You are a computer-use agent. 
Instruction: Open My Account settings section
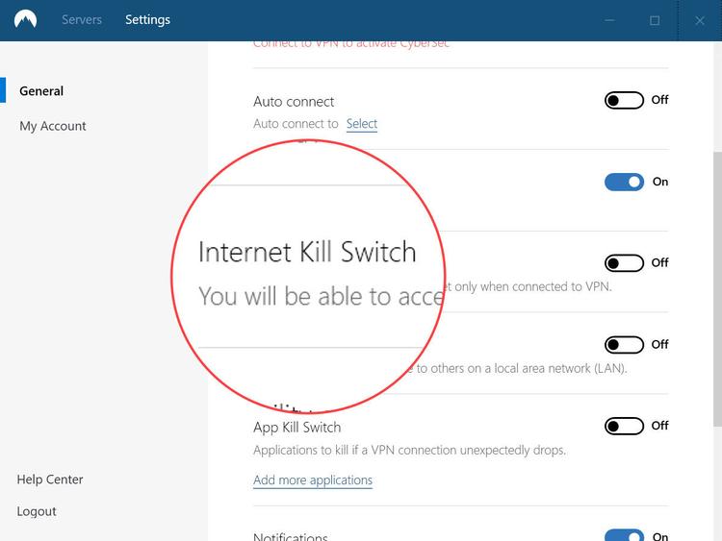53,126
